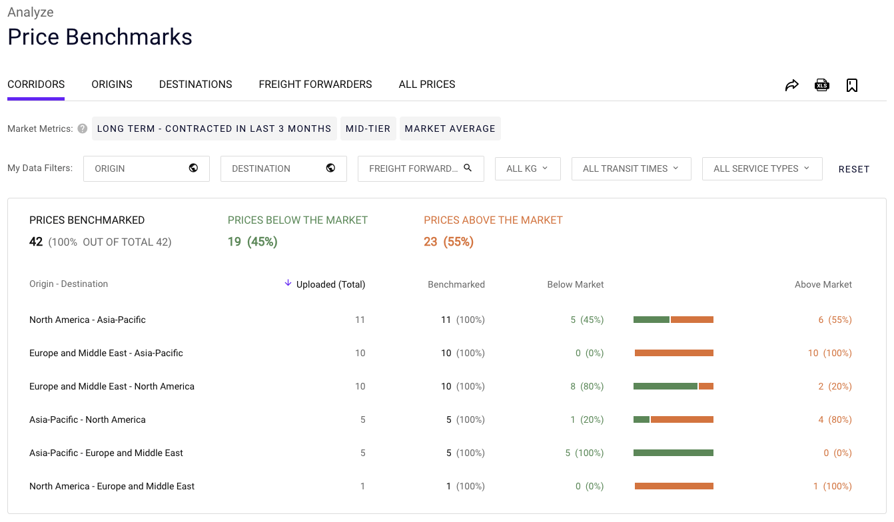Click the 6 (55%) above market cell

coord(835,320)
